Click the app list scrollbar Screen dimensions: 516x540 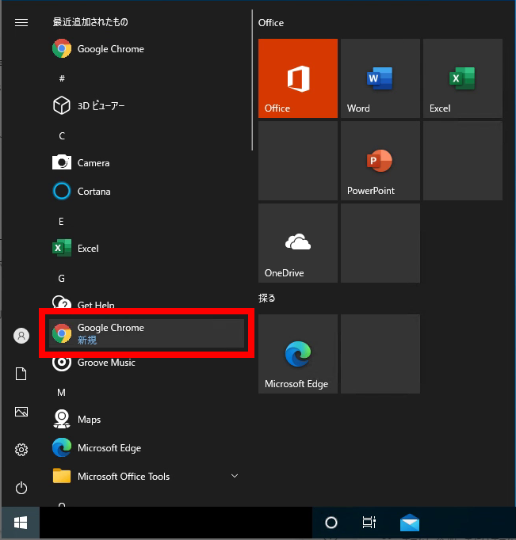(x=252, y=80)
